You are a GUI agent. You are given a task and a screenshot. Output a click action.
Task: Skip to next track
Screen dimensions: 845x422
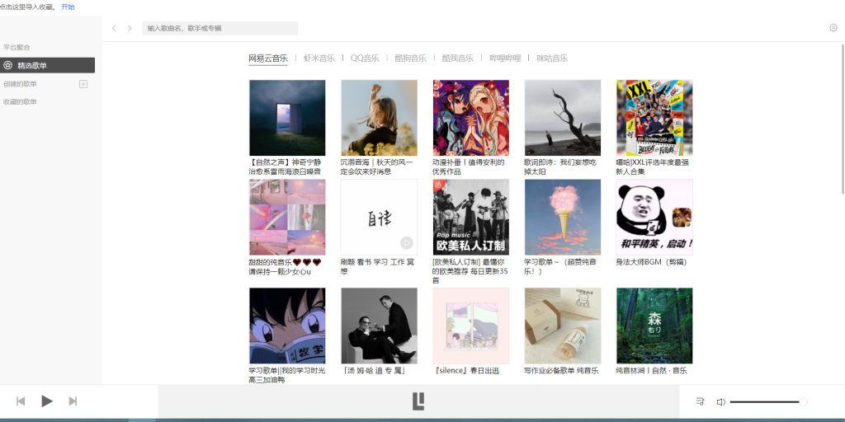pyautogui.click(x=73, y=401)
